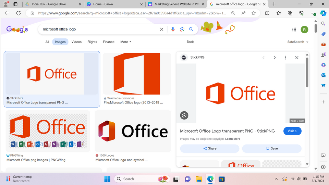Screen dimensions: 329x185
Task: Open the tab actions menu icon
Action: coord(15,4)
